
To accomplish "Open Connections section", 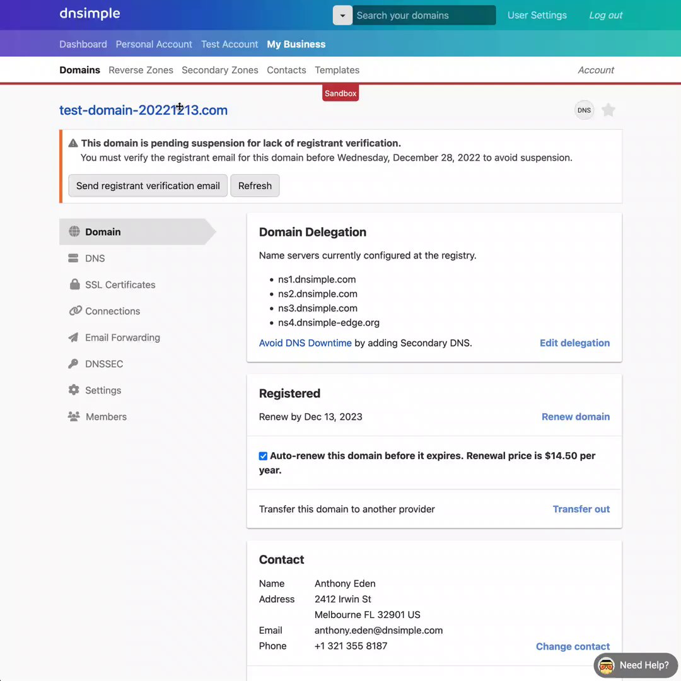I will [x=112, y=311].
